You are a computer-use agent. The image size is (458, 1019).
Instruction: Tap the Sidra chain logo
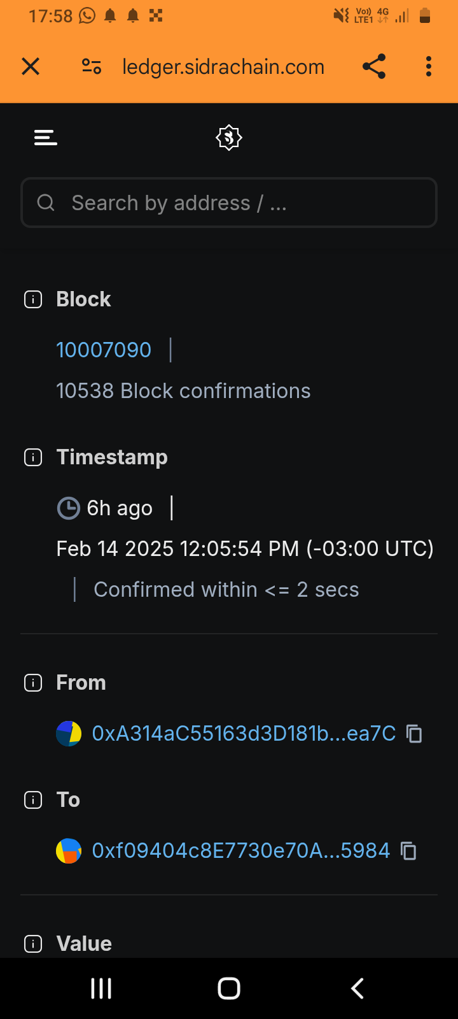click(x=229, y=138)
